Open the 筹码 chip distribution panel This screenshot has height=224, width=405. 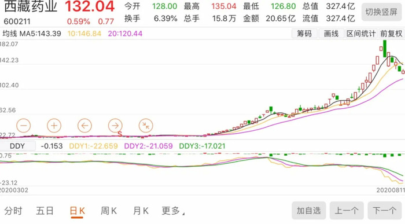(x=304, y=34)
